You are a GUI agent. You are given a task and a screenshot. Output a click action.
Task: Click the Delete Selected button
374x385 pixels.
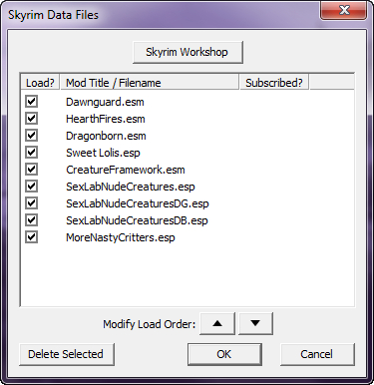pyautogui.click(x=67, y=354)
